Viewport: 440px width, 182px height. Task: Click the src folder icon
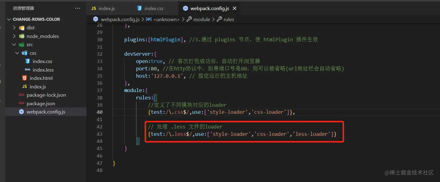22,45
